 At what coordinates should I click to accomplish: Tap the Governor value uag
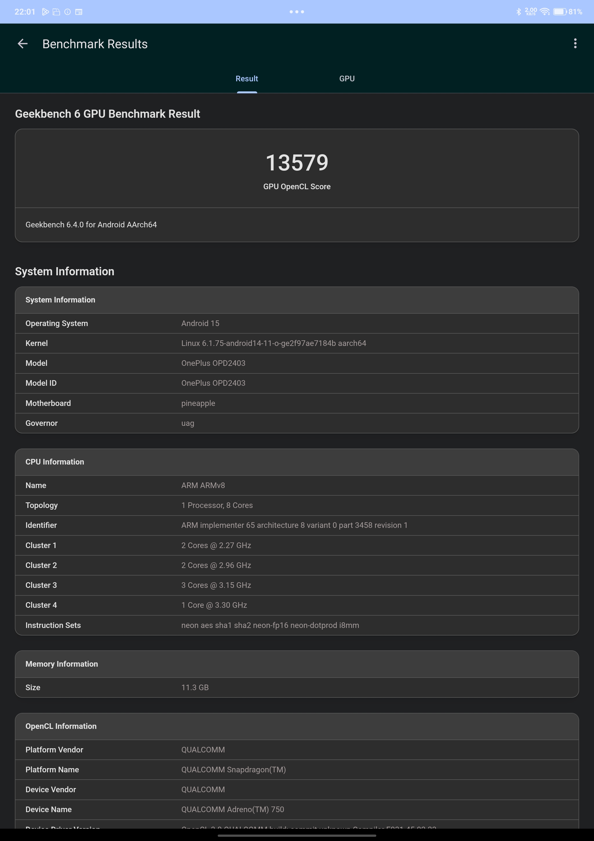[188, 423]
